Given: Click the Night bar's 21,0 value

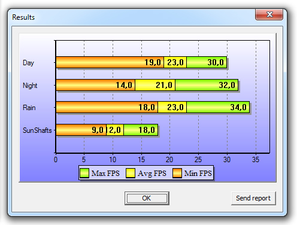Looking at the screenshot, I should point(164,85).
